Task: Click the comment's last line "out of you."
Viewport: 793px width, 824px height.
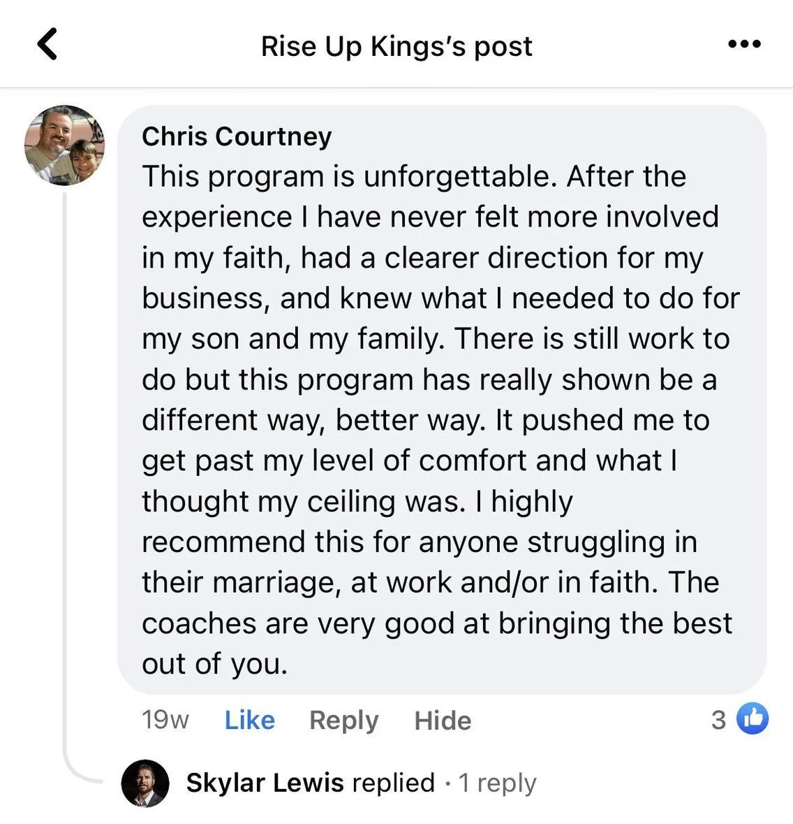Action: (214, 663)
